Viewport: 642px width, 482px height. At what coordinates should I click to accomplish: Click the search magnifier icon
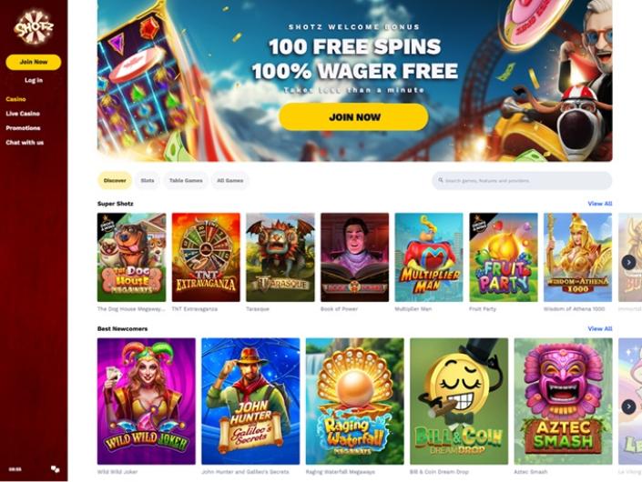point(441,180)
